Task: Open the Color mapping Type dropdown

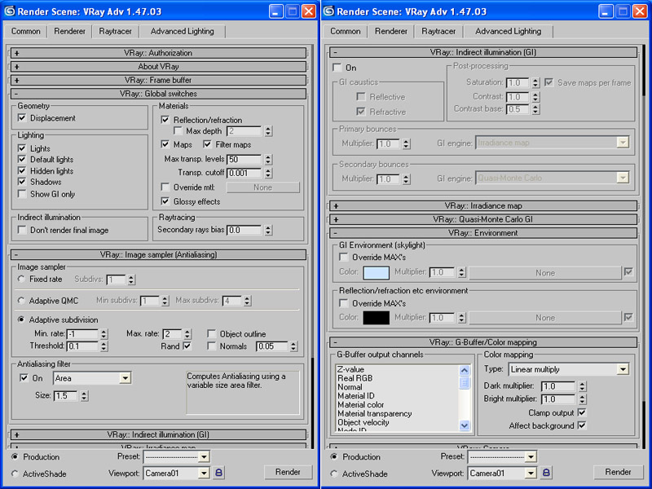Action: (623, 369)
